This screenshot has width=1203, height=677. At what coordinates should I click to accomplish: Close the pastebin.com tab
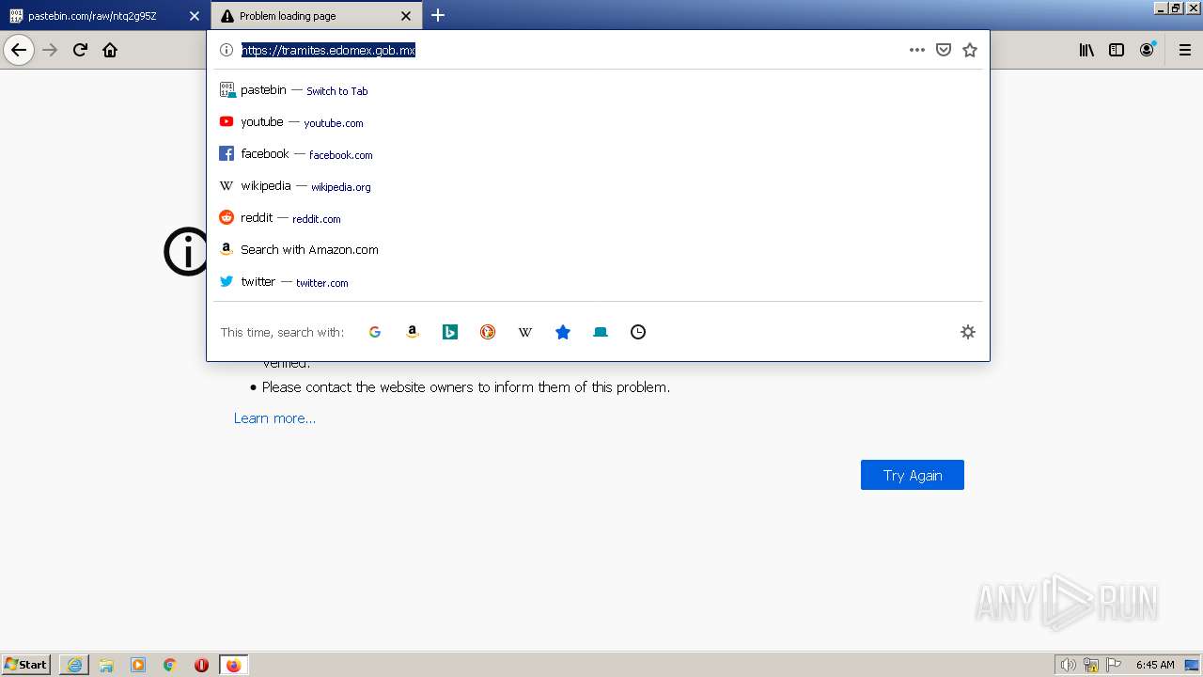pyautogui.click(x=195, y=16)
